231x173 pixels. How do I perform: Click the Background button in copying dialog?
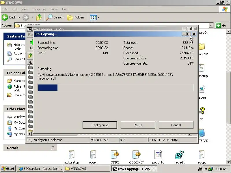100,125
